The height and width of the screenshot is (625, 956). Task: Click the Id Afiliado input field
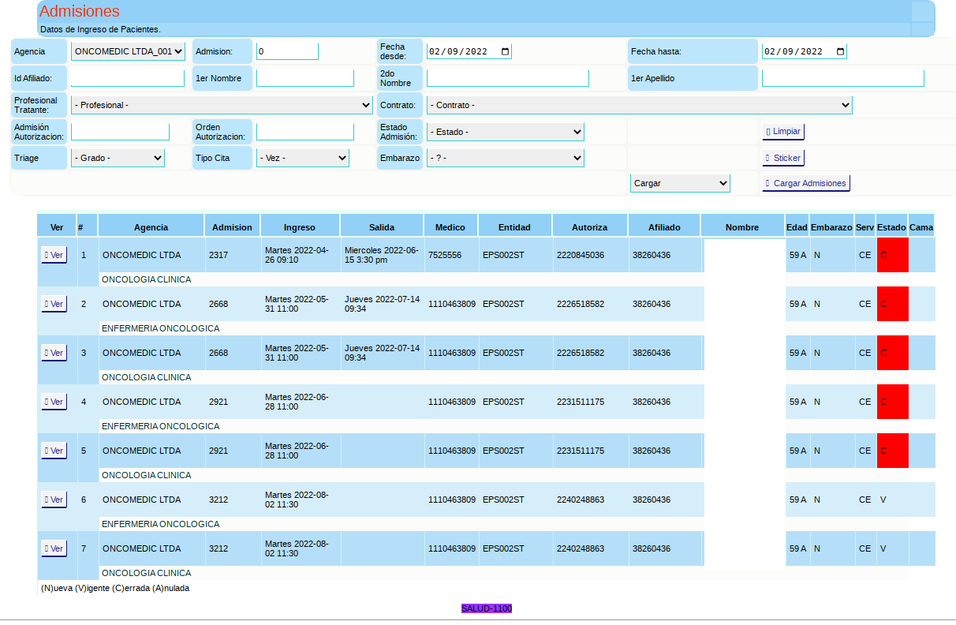coord(127,78)
